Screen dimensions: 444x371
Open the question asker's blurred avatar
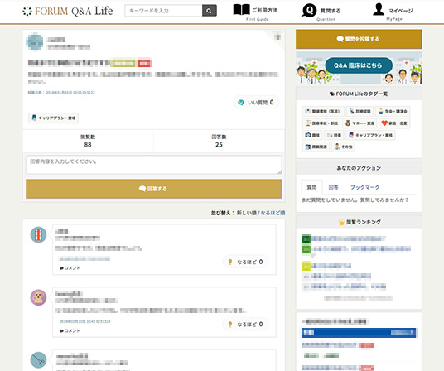coord(35,41)
